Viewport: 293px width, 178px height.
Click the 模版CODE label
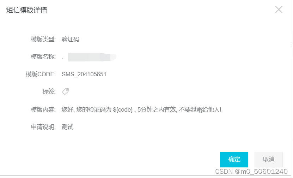click(x=41, y=74)
